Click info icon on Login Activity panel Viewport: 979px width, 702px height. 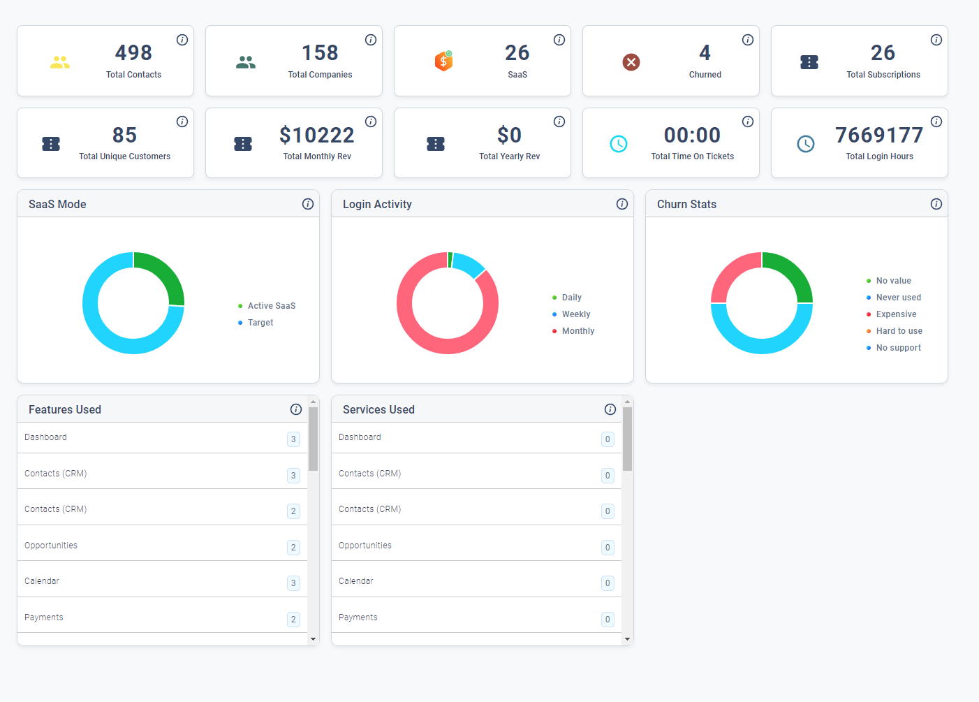click(x=622, y=204)
